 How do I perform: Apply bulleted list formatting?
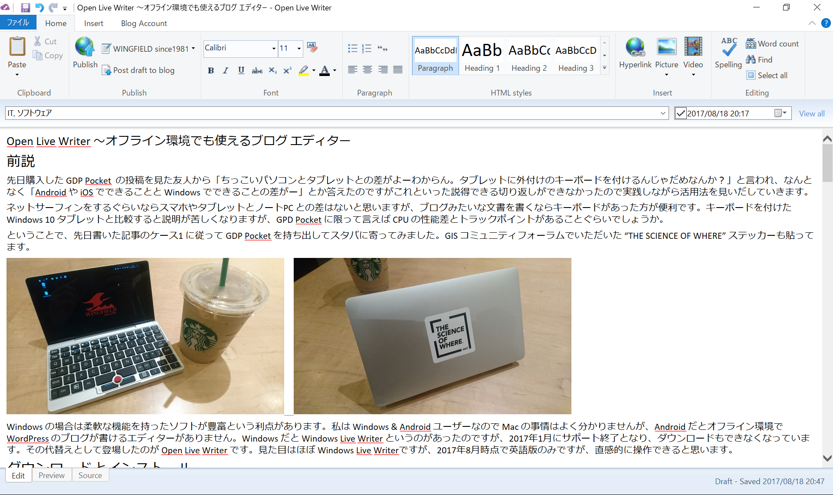point(352,48)
